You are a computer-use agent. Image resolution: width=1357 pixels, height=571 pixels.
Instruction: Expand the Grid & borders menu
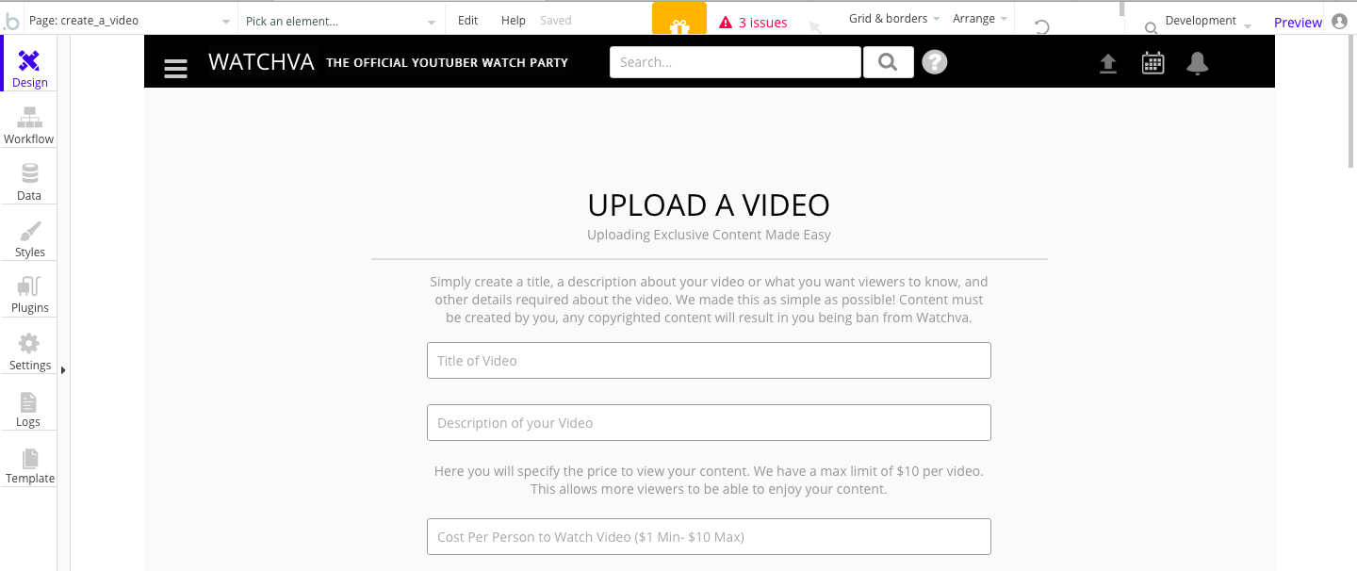coord(894,19)
